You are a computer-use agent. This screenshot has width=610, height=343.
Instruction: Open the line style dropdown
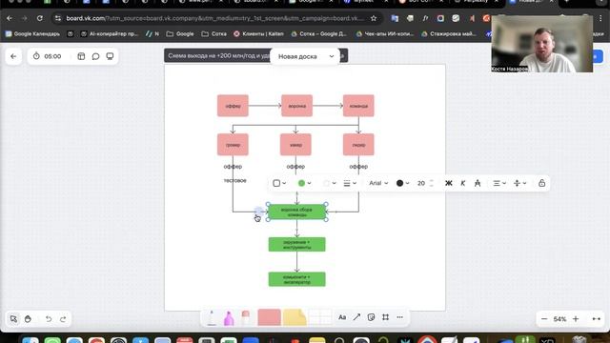pyautogui.click(x=350, y=183)
